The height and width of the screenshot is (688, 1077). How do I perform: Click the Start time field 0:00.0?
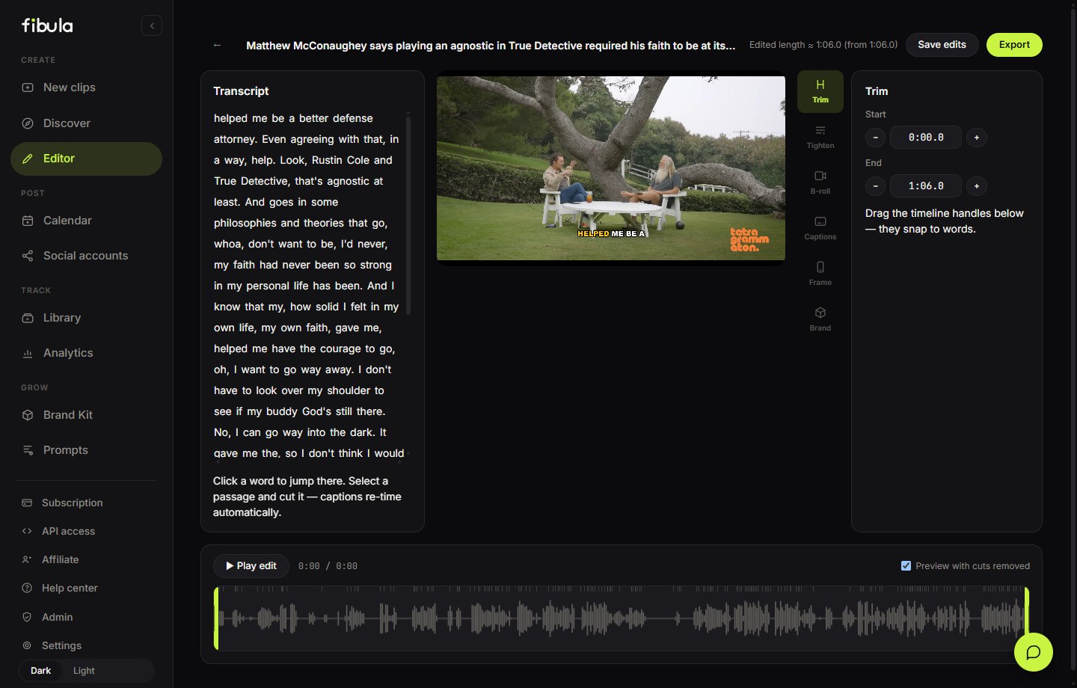pos(926,138)
